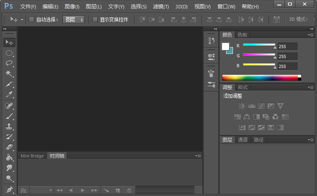The image size is (317, 196).
Task: Collapse the right panels to icons
Action: coord(312,29)
